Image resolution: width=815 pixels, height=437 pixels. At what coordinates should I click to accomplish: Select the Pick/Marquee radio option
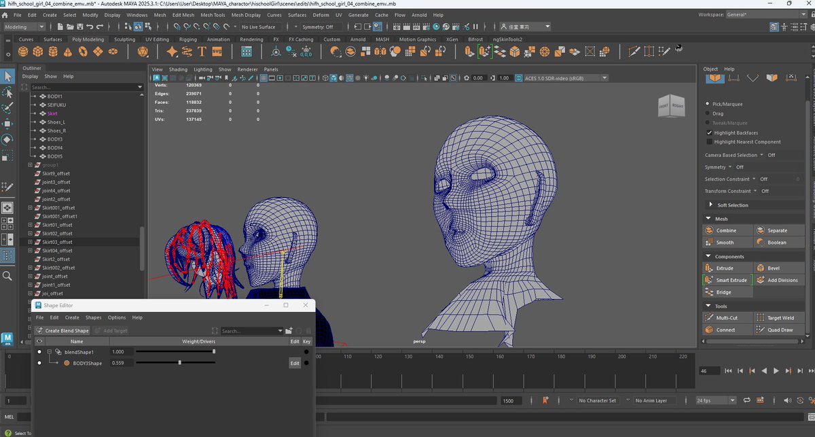click(708, 104)
